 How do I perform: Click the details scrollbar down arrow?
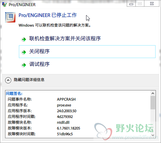[x=153, y=135]
